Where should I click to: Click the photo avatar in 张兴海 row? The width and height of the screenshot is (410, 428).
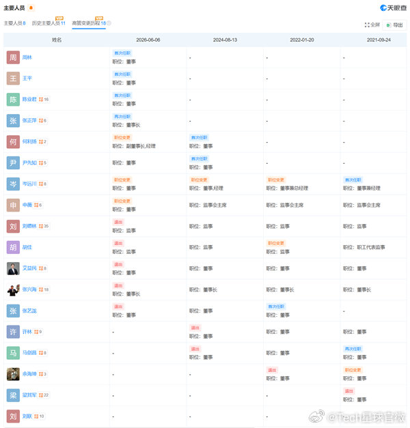click(x=13, y=289)
